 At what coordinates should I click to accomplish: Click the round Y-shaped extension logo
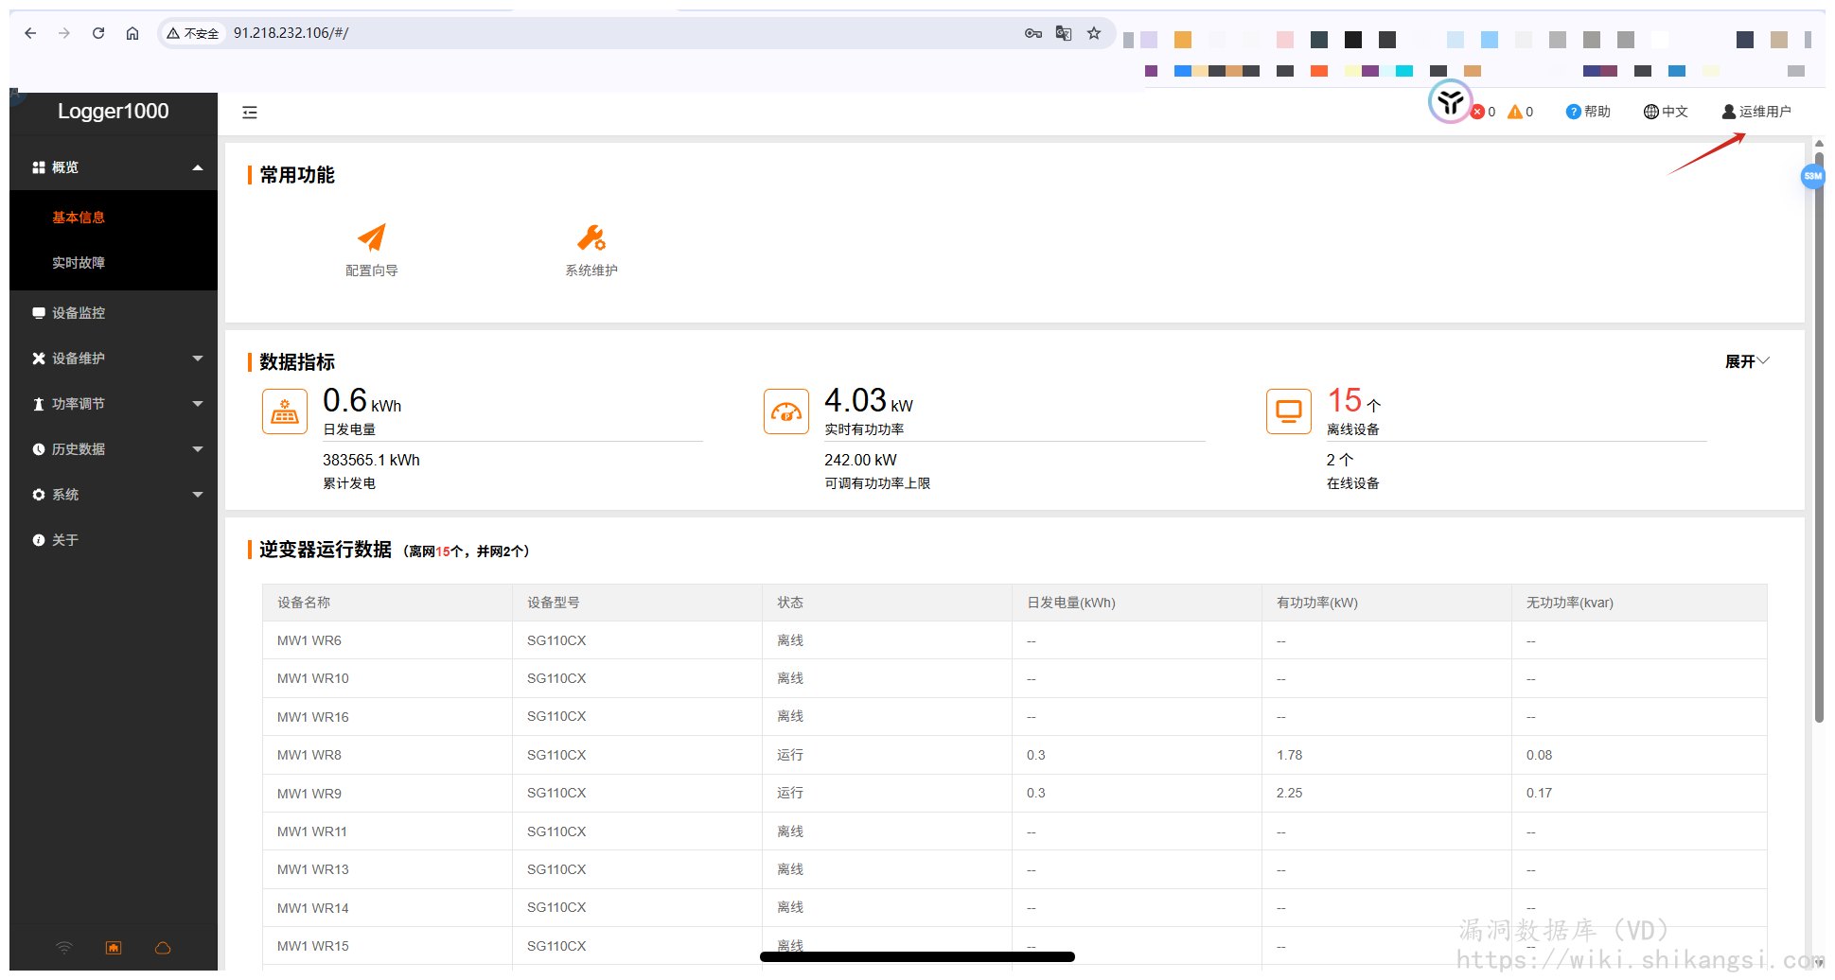click(x=1450, y=102)
